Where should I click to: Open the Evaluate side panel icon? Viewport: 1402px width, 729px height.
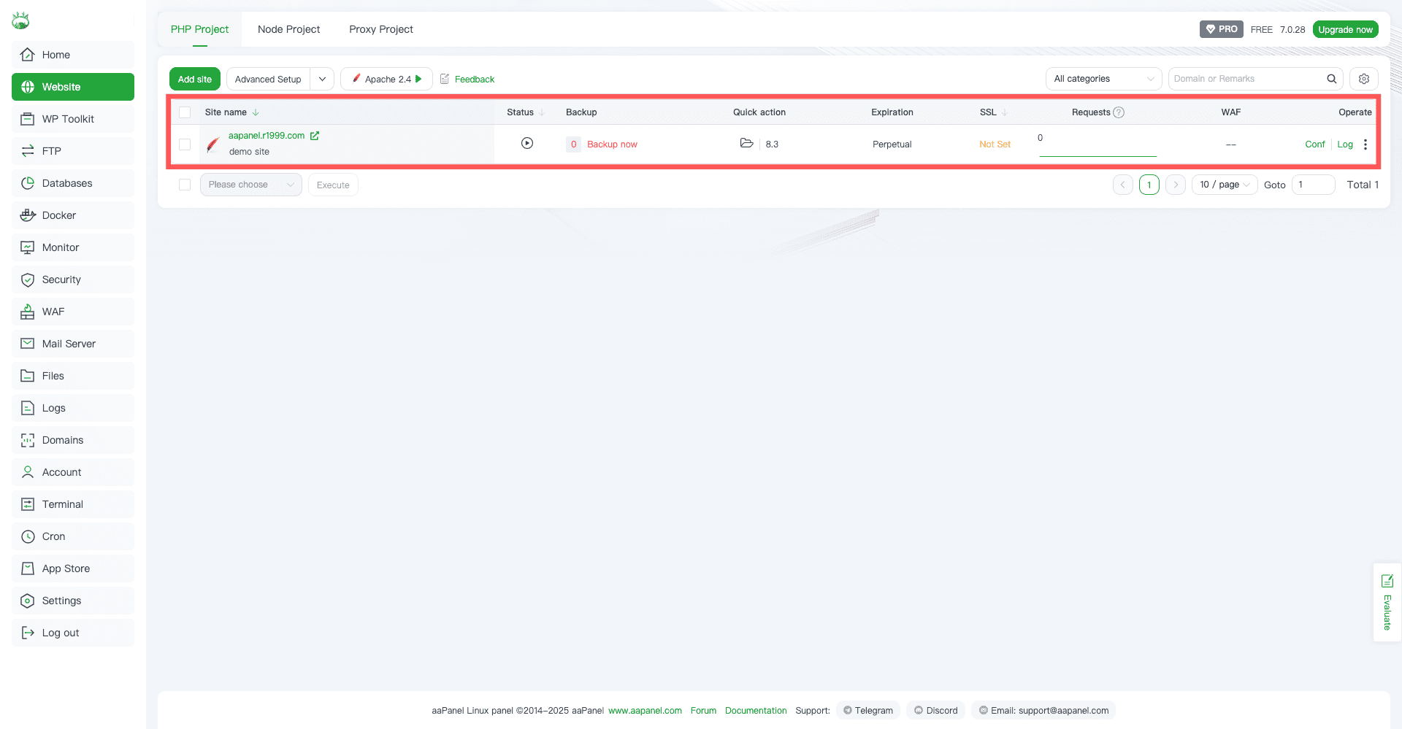click(x=1387, y=581)
